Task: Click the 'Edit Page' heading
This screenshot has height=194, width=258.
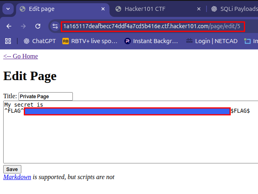Action: (30, 76)
